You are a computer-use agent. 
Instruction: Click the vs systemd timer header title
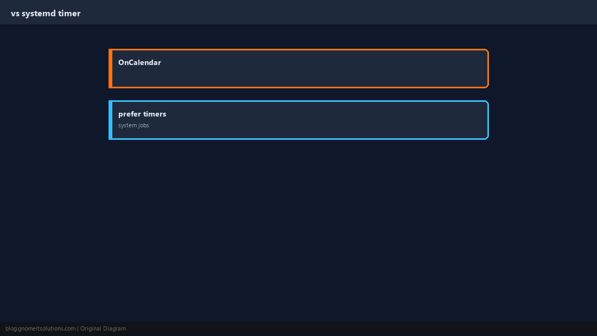(x=46, y=14)
